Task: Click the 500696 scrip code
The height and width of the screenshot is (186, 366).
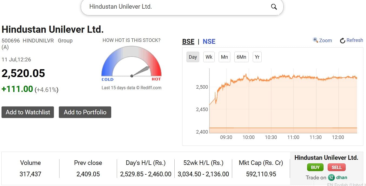Action: coord(11,41)
